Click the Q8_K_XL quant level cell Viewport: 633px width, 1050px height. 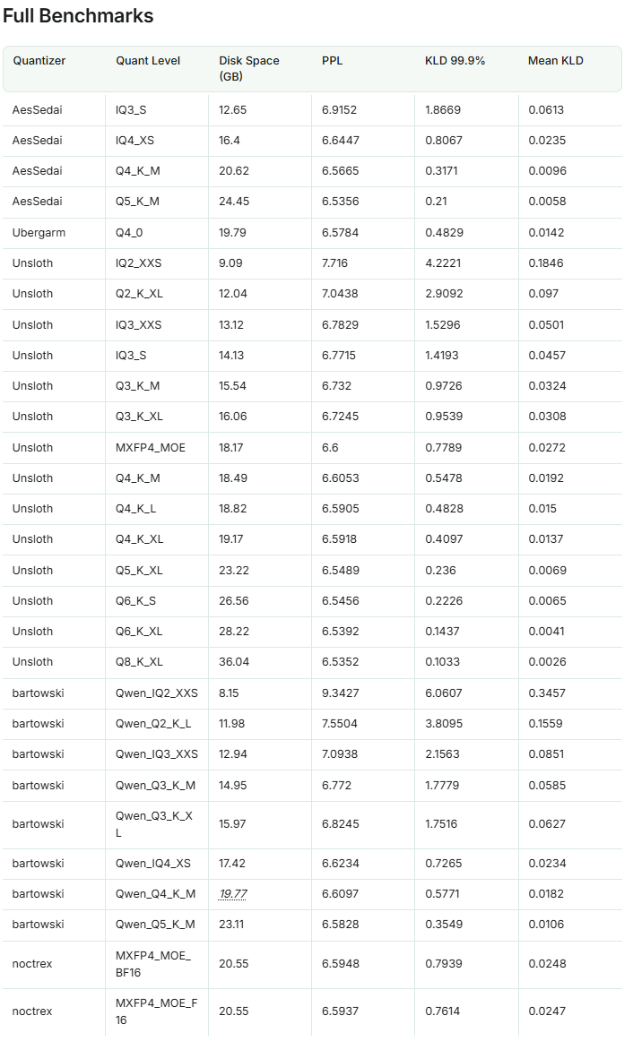pyautogui.click(x=140, y=662)
